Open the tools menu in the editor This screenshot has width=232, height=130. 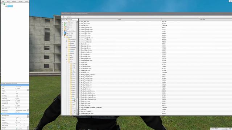pos(26,1)
